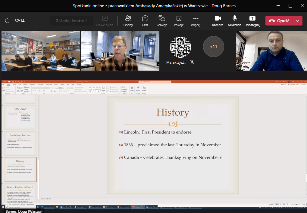307x213 pixels.
Task: Expand the arrow next to Opuść
Action: [x=298, y=21]
